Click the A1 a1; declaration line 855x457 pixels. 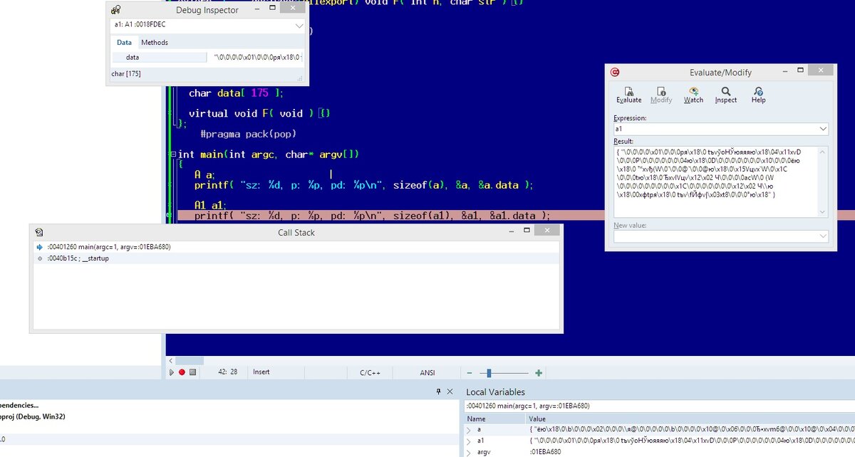[209, 205]
